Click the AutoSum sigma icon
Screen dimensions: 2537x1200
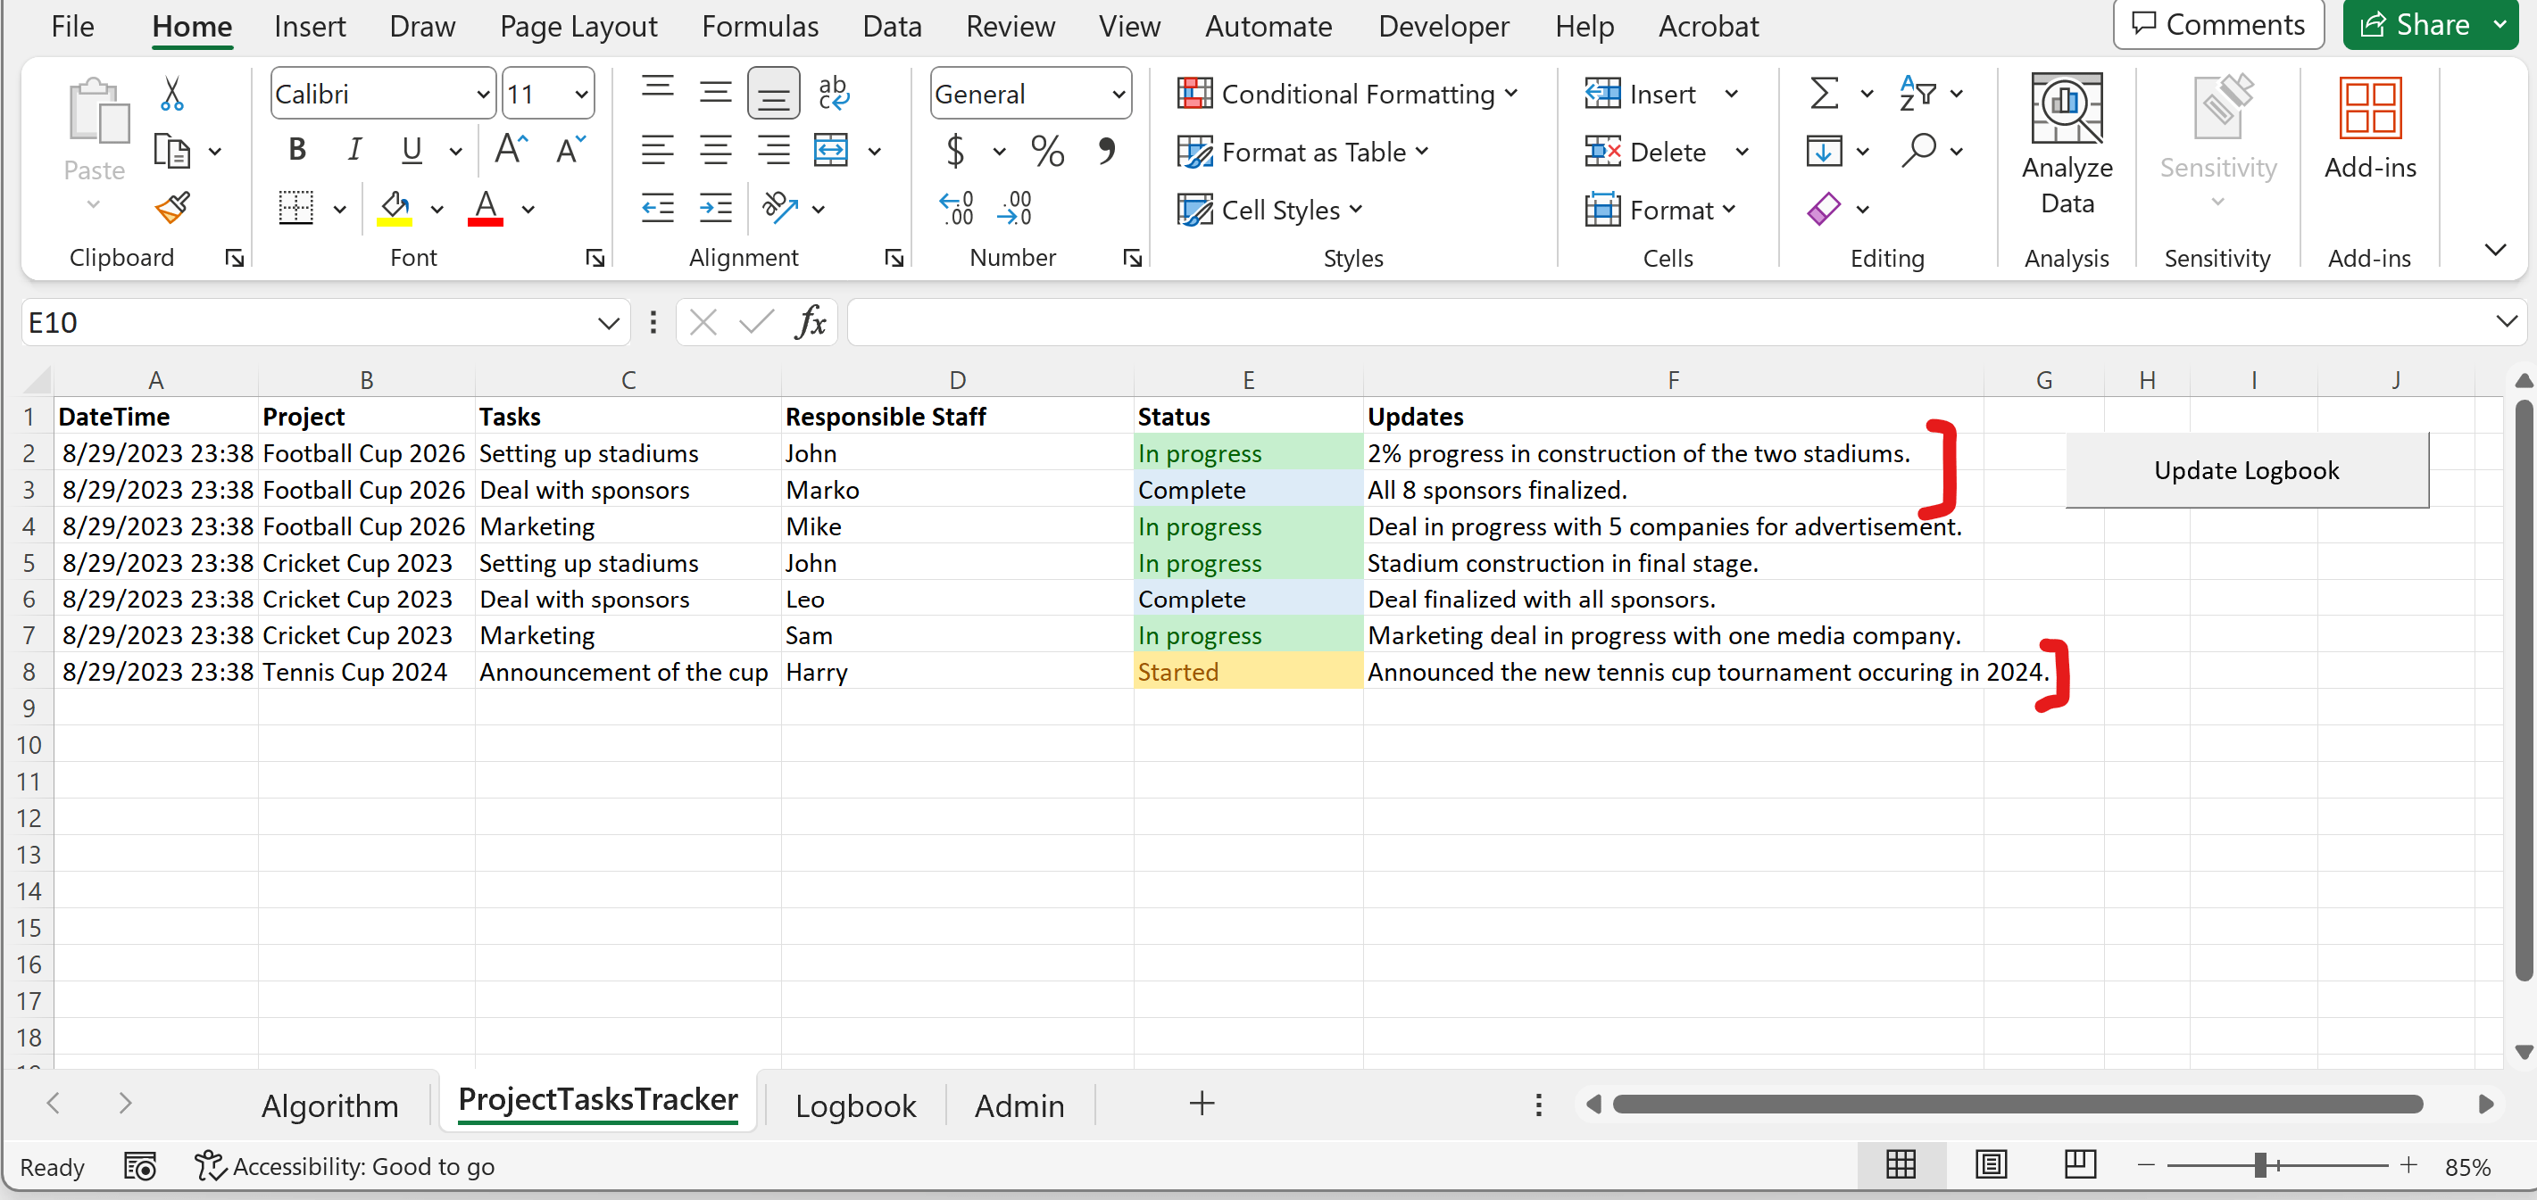[x=1823, y=95]
